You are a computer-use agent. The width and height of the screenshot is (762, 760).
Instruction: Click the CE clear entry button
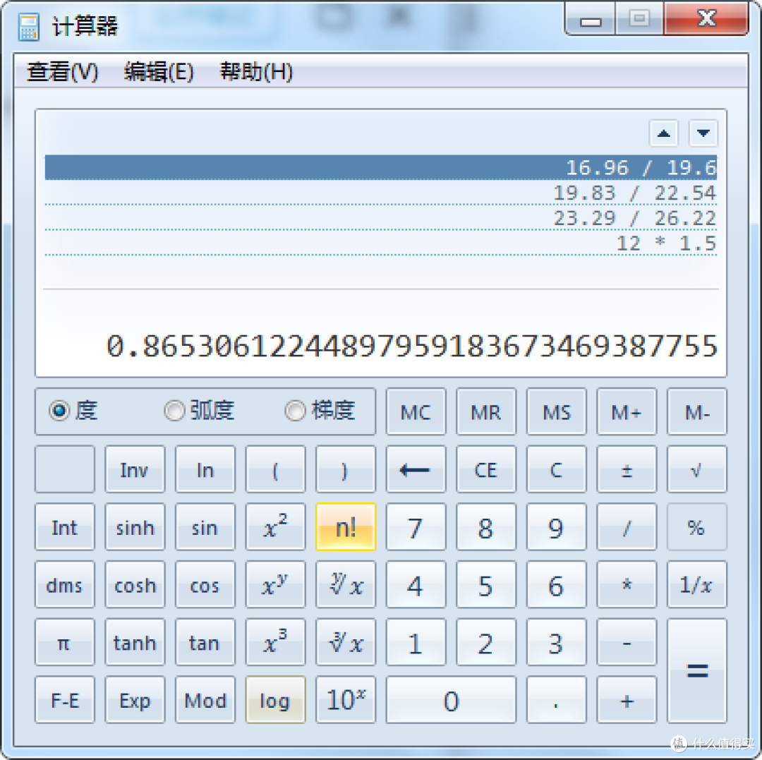tap(486, 469)
